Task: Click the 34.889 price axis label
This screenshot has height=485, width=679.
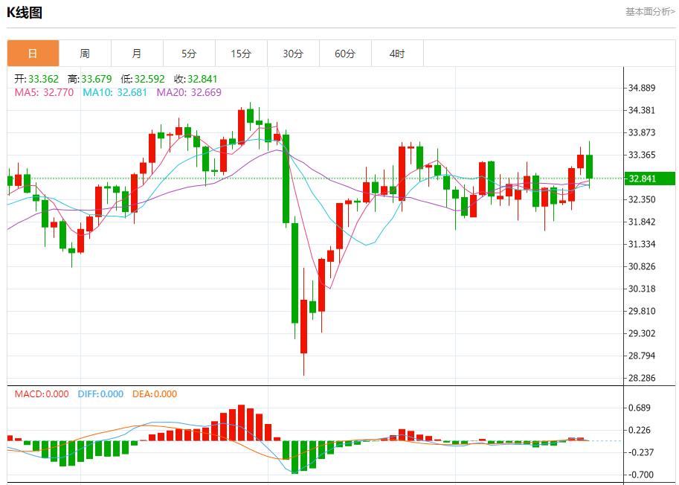Action: pos(640,88)
